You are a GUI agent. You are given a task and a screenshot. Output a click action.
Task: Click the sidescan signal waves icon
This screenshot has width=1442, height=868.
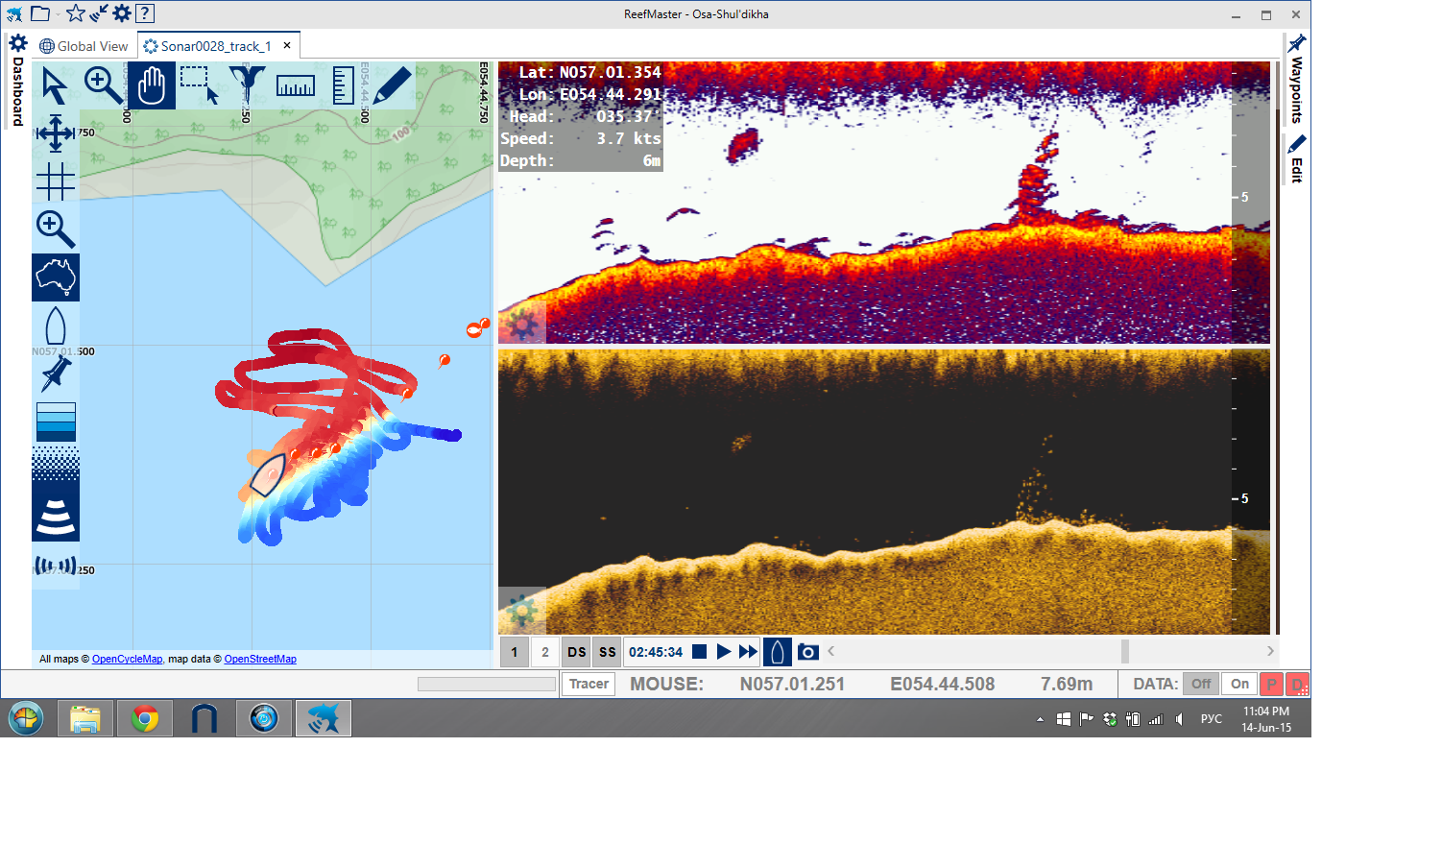pos(56,566)
